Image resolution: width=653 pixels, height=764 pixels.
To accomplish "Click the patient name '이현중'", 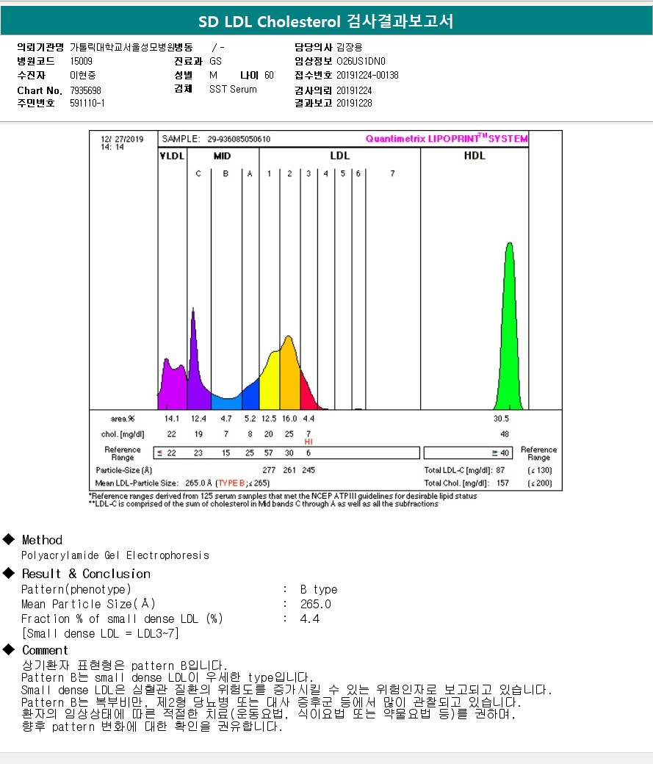I will coord(83,75).
